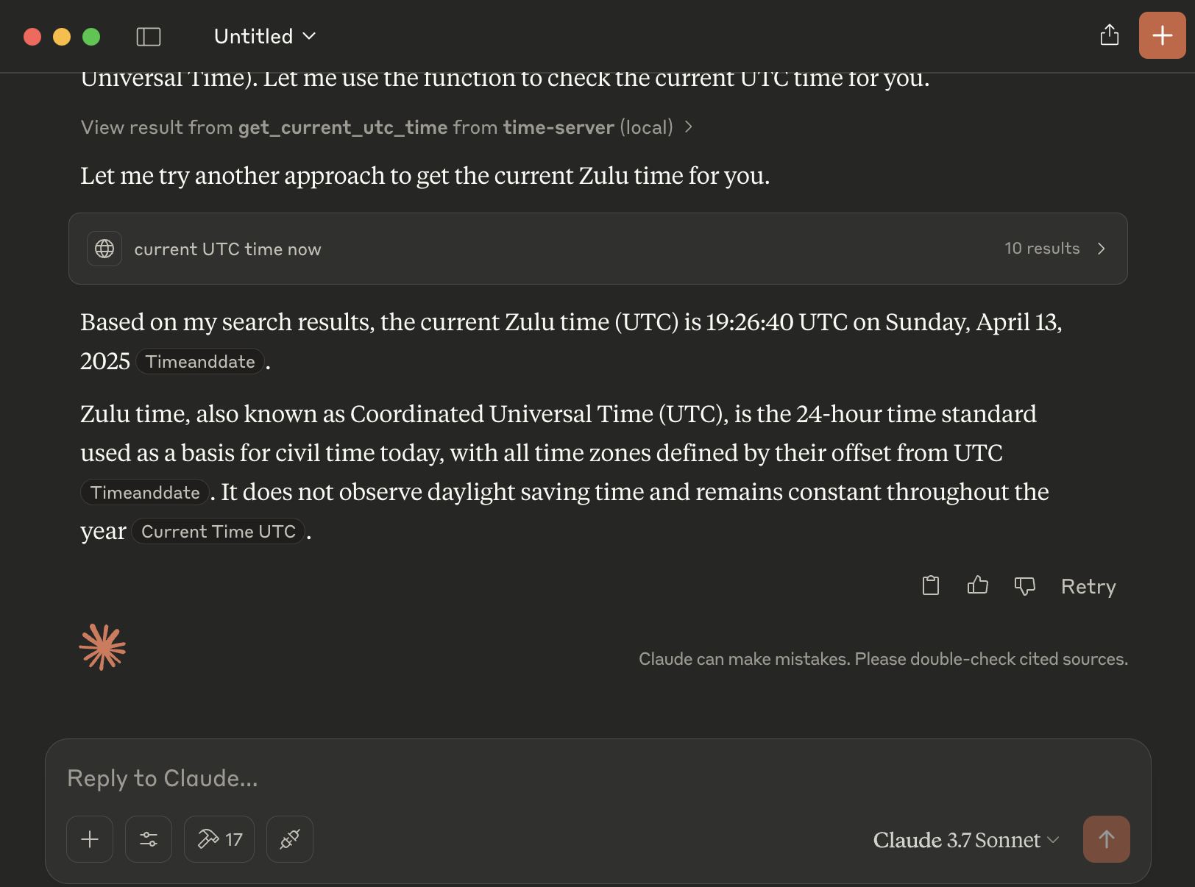Open the Untitled chat title dropdown
Screen dimensions: 1195x887
pos(265,36)
